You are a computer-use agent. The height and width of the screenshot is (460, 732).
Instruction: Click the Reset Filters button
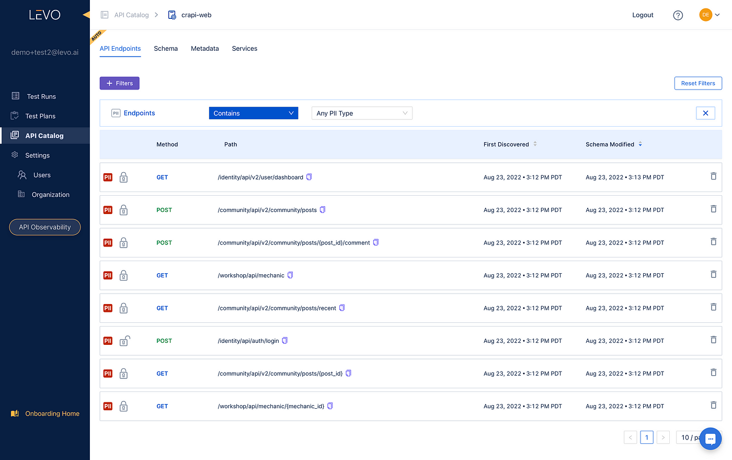point(698,83)
